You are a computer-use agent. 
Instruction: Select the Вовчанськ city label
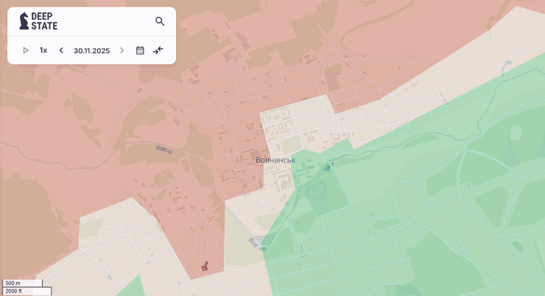click(275, 160)
